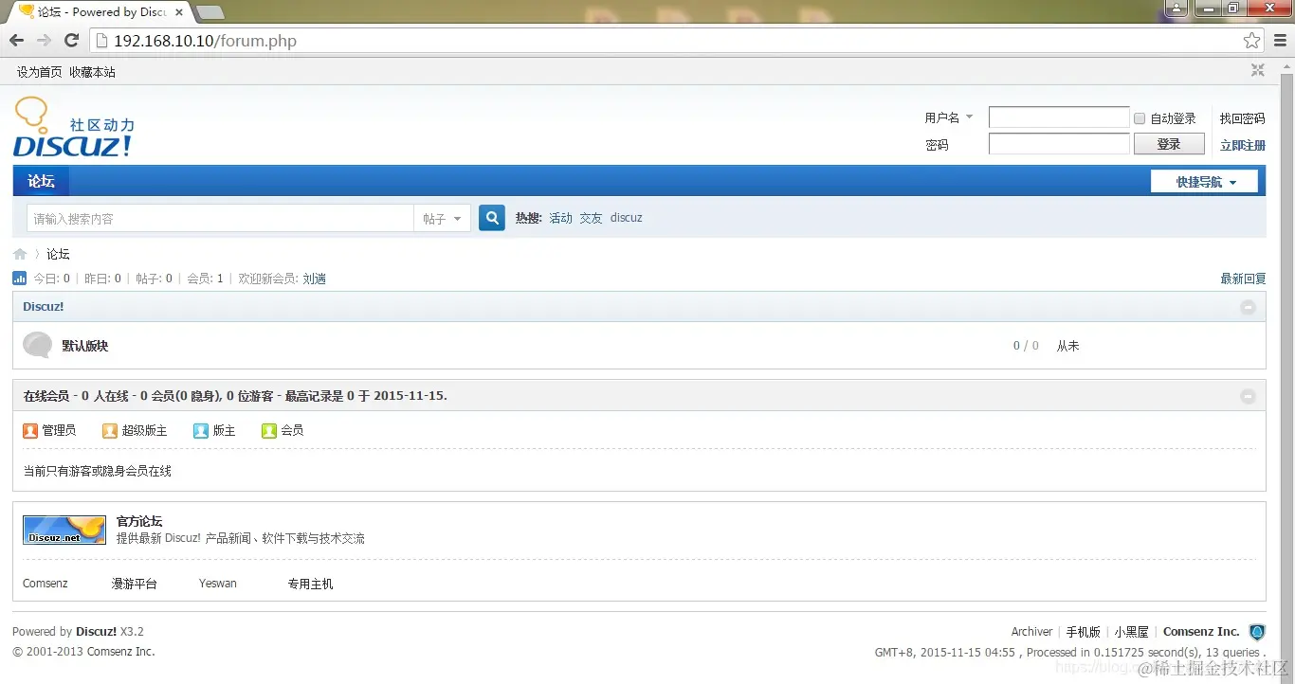
Task: Click the hot search term discuz
Action: pyautogui.click(x=627, y=218)
